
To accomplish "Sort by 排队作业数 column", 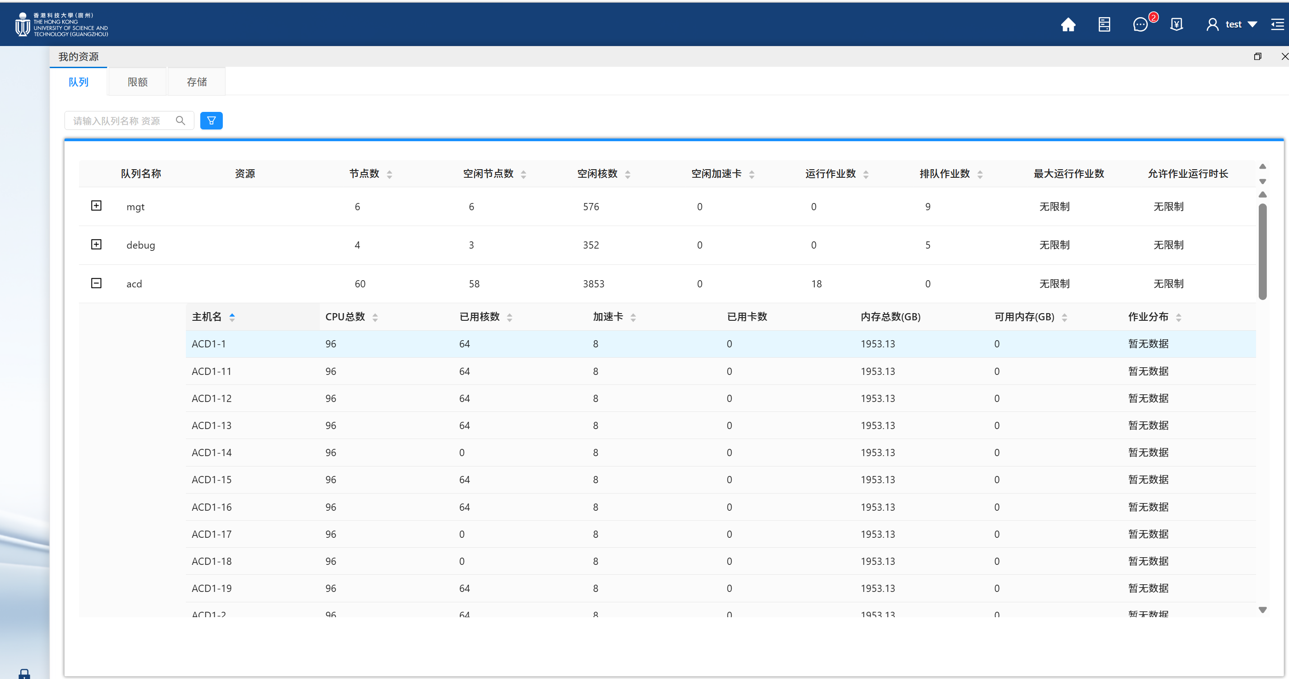I will [980, 174].
